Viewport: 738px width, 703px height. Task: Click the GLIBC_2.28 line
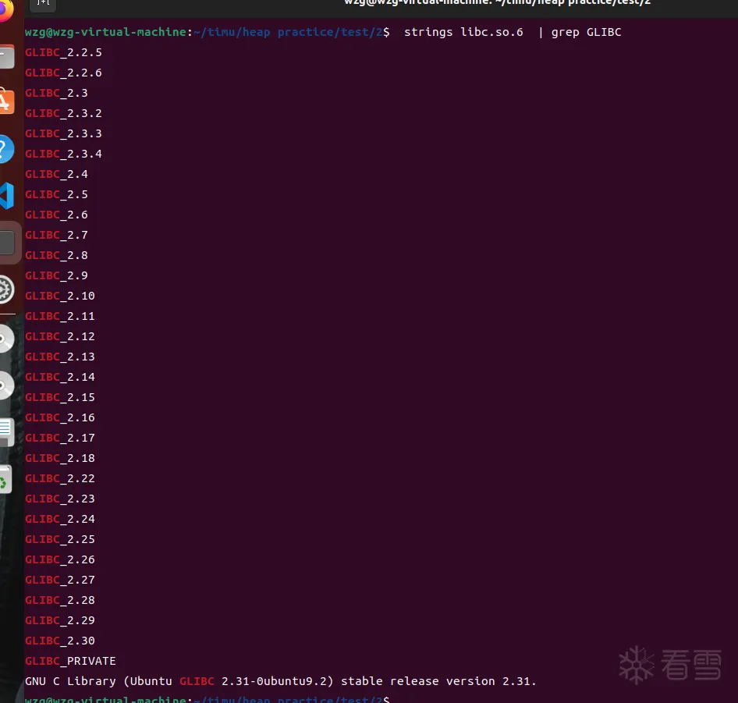[60, 600]
